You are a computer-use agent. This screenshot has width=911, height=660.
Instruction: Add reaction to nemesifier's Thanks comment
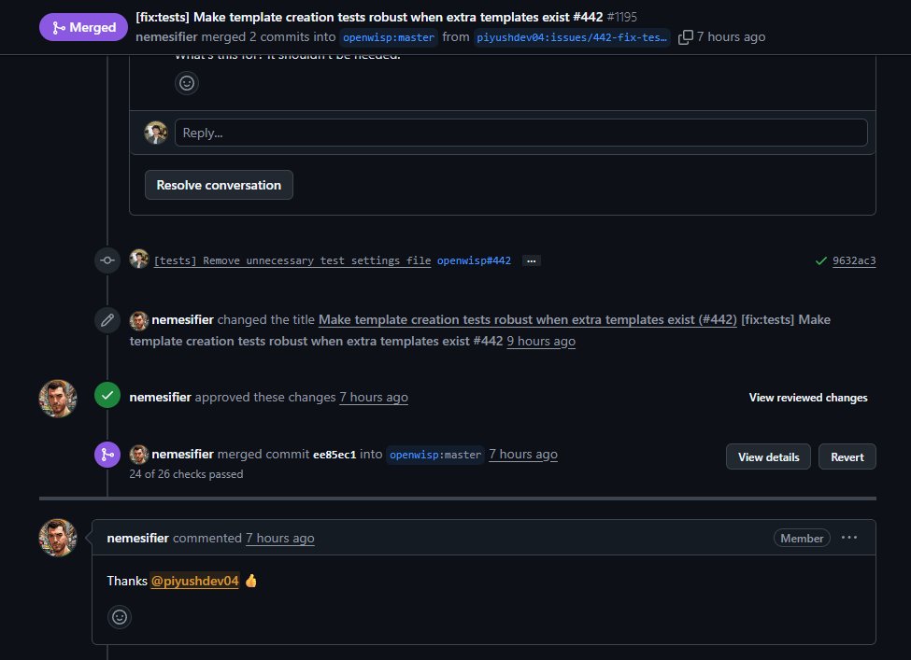coord(120,616)
